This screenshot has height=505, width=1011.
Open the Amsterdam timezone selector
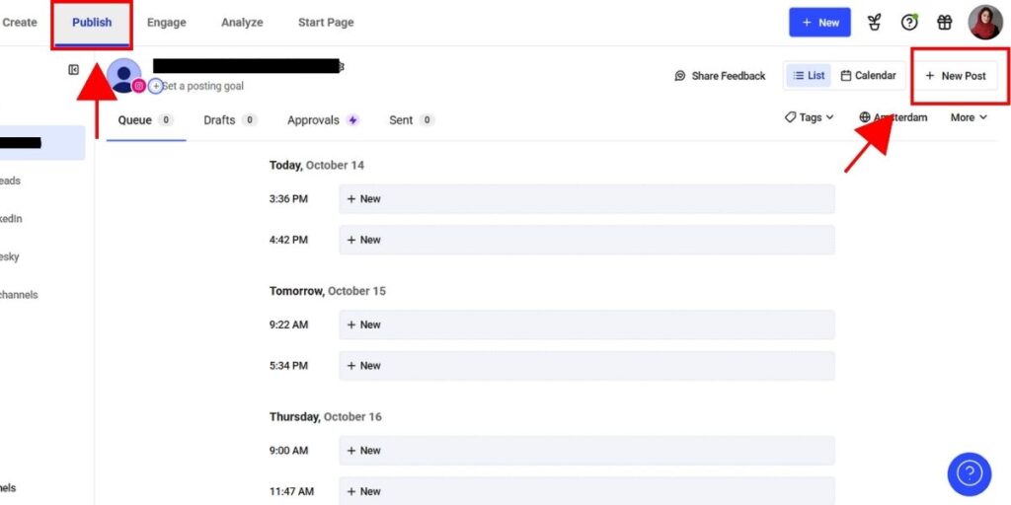(x=894, y=117)
